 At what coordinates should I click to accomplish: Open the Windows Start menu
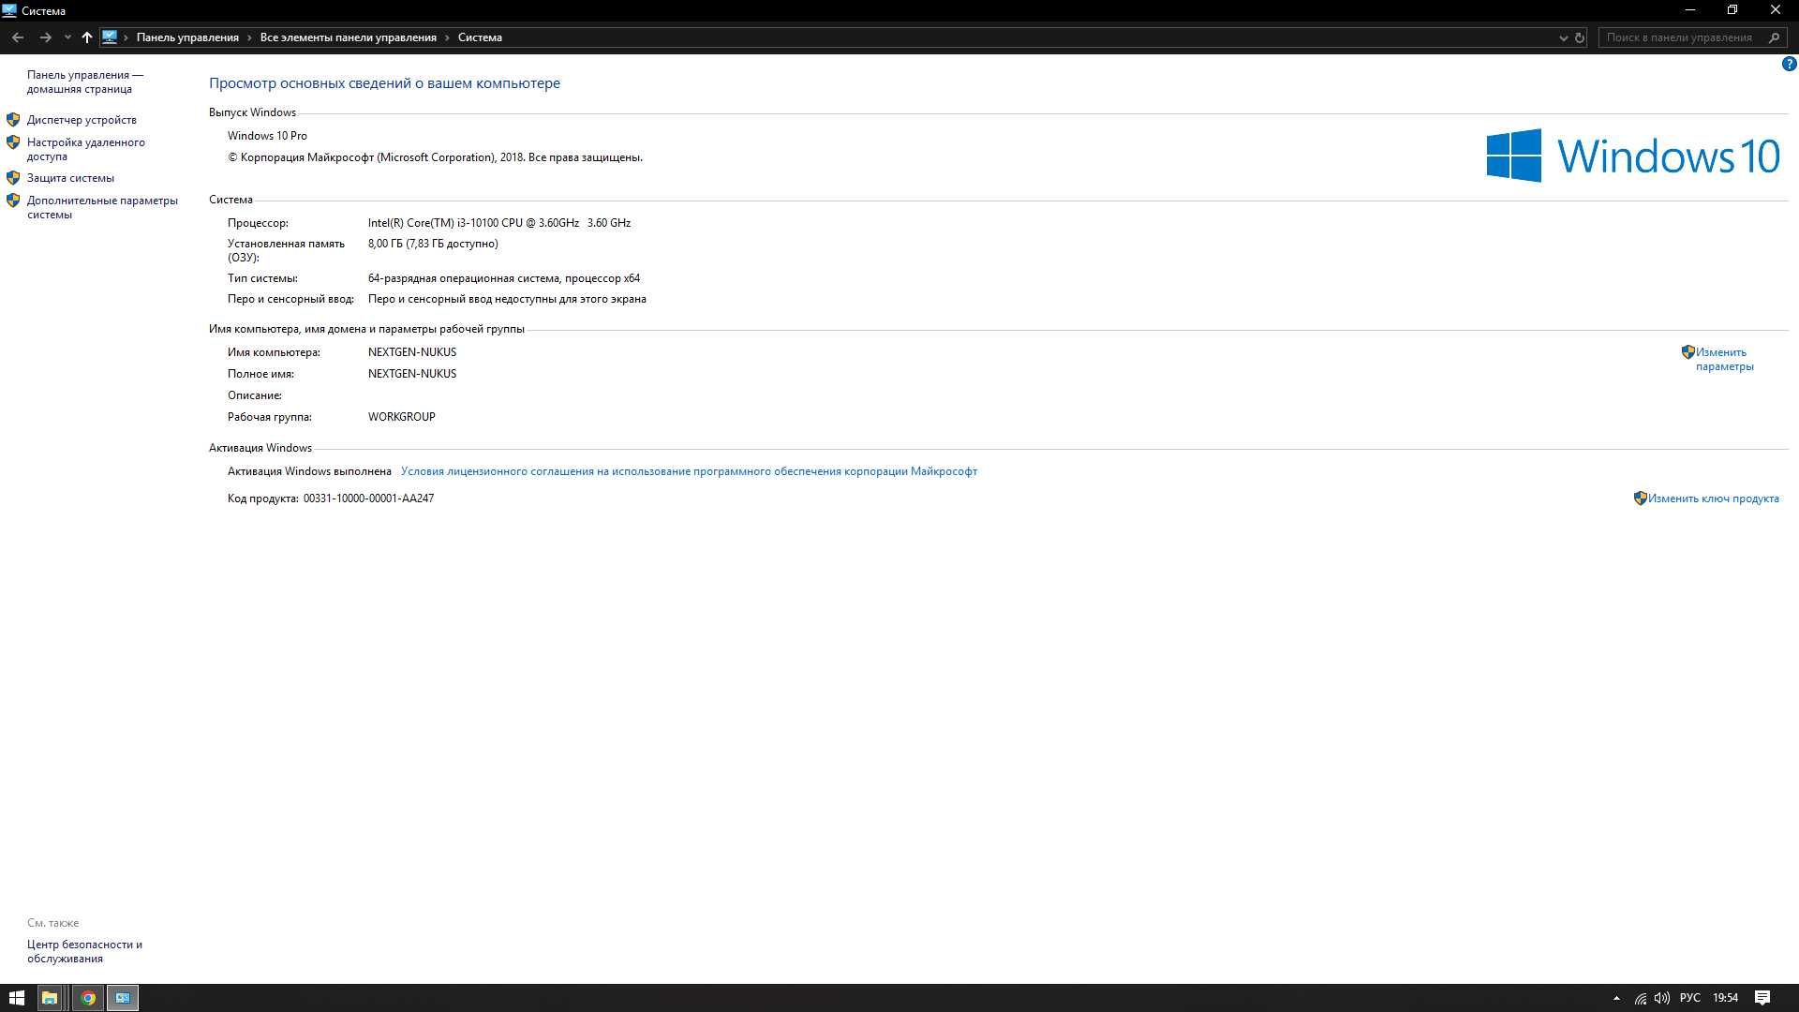coord(16,998)
